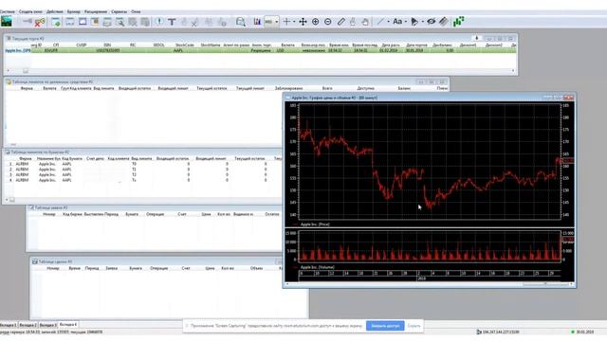Select the Aa text label tool

(397, 22)
